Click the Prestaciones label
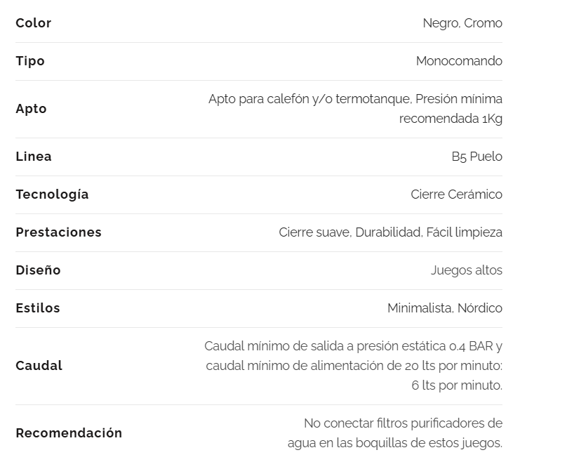 (58, 232)
